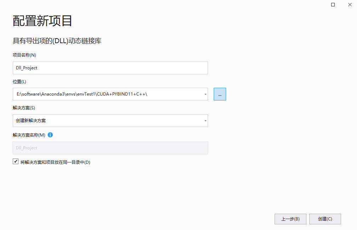Expand the 解决方案 dropdown list
The height and width of the screenshot is (230, 357).
tap(205, 121)
